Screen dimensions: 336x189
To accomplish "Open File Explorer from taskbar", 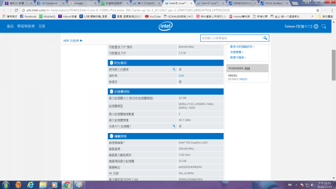I will pos(43,185).
